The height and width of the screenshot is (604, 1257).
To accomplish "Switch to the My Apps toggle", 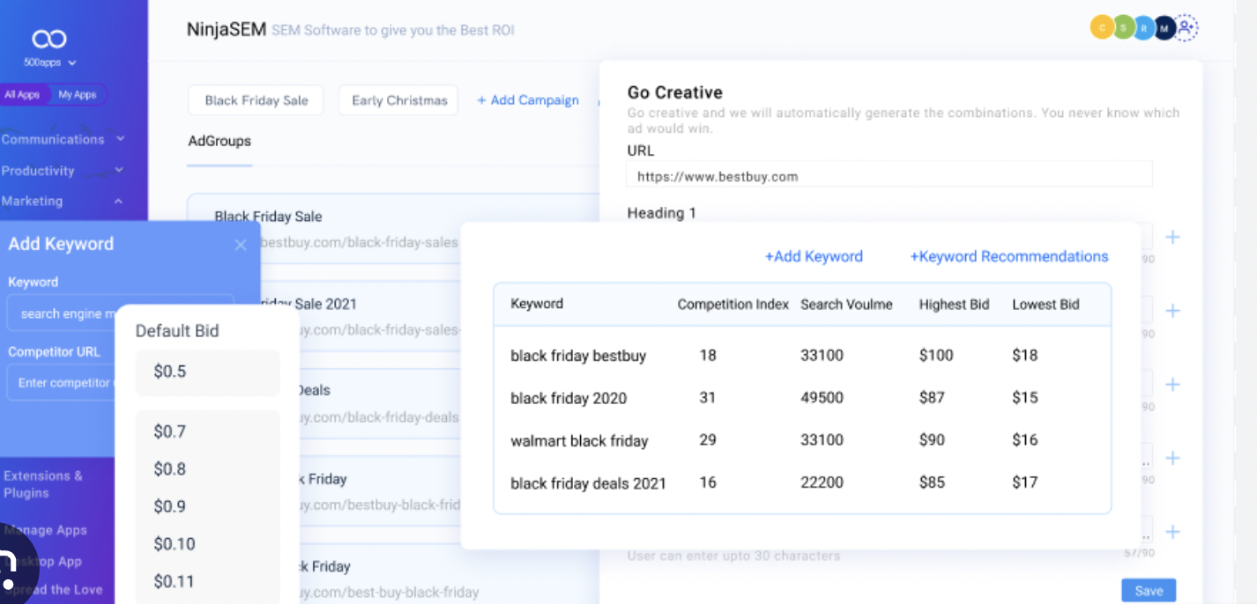I will [x=78, y=95].
